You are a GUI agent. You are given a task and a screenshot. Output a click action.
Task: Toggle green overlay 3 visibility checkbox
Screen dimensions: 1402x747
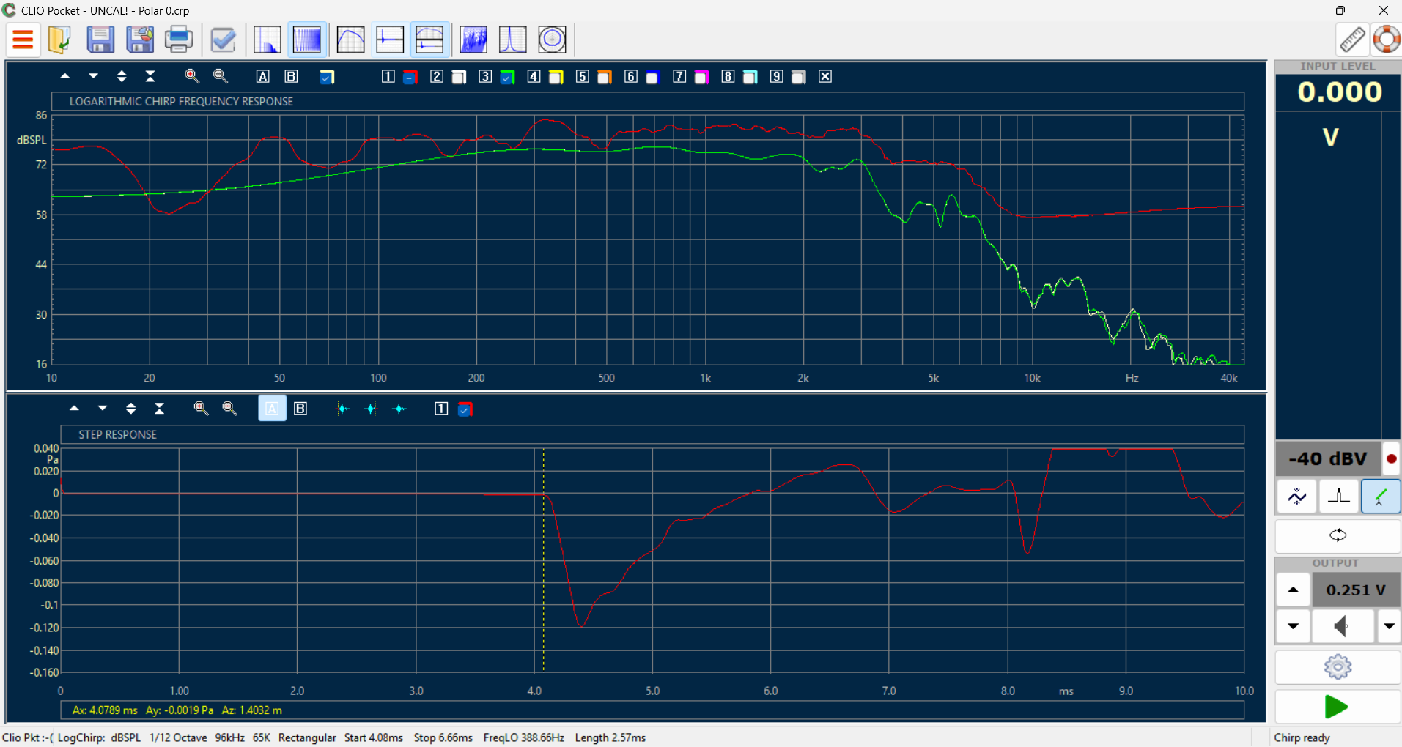pyautogui.click(x=507, y=77)
